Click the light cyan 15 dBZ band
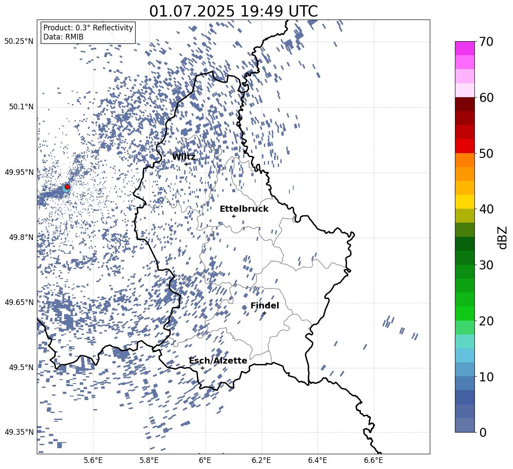Viewport: 513px width, 469px height. pos(464,341)
